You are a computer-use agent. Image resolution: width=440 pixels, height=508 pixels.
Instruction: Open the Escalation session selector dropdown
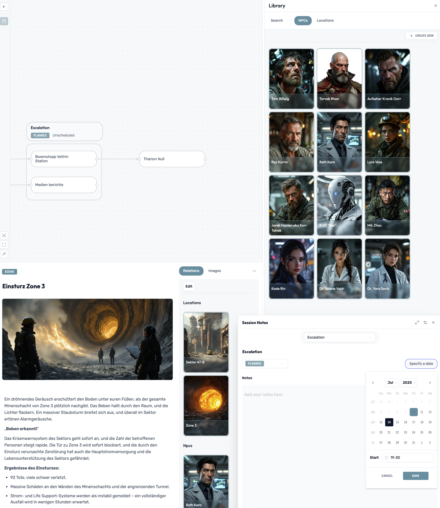[x=339, y=337]
